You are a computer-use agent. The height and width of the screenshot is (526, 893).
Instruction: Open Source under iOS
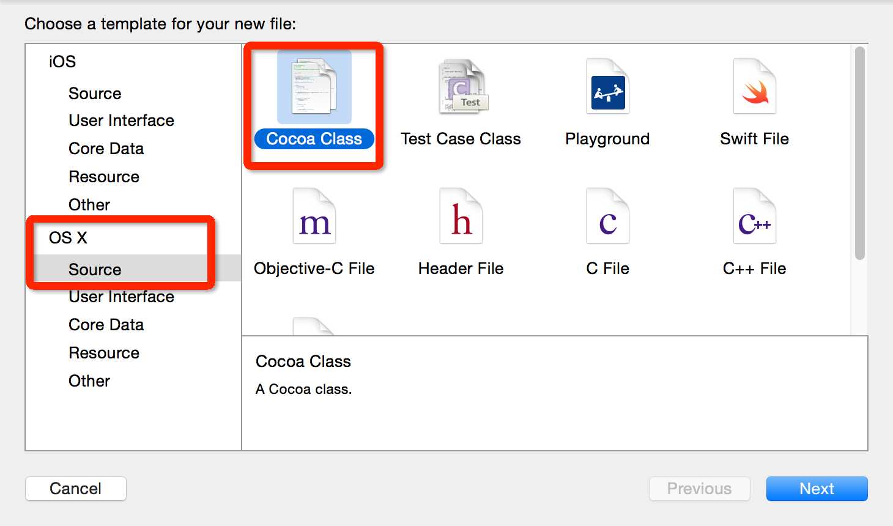tap(95, 94)
